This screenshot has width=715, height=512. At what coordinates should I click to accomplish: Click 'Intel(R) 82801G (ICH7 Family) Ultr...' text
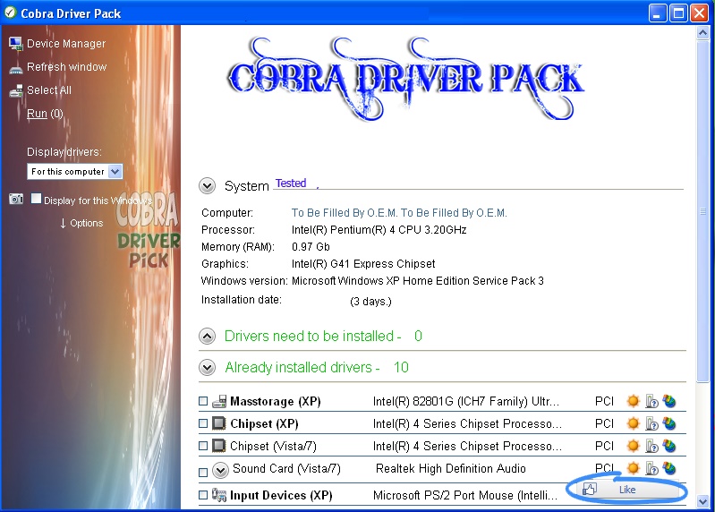point(466,401)
